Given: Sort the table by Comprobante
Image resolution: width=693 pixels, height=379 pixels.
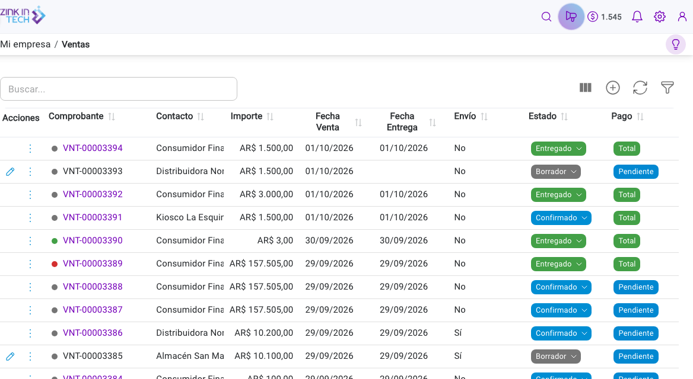Looking at the screenshot, I should pyautogui.click(x=112, y=117).
